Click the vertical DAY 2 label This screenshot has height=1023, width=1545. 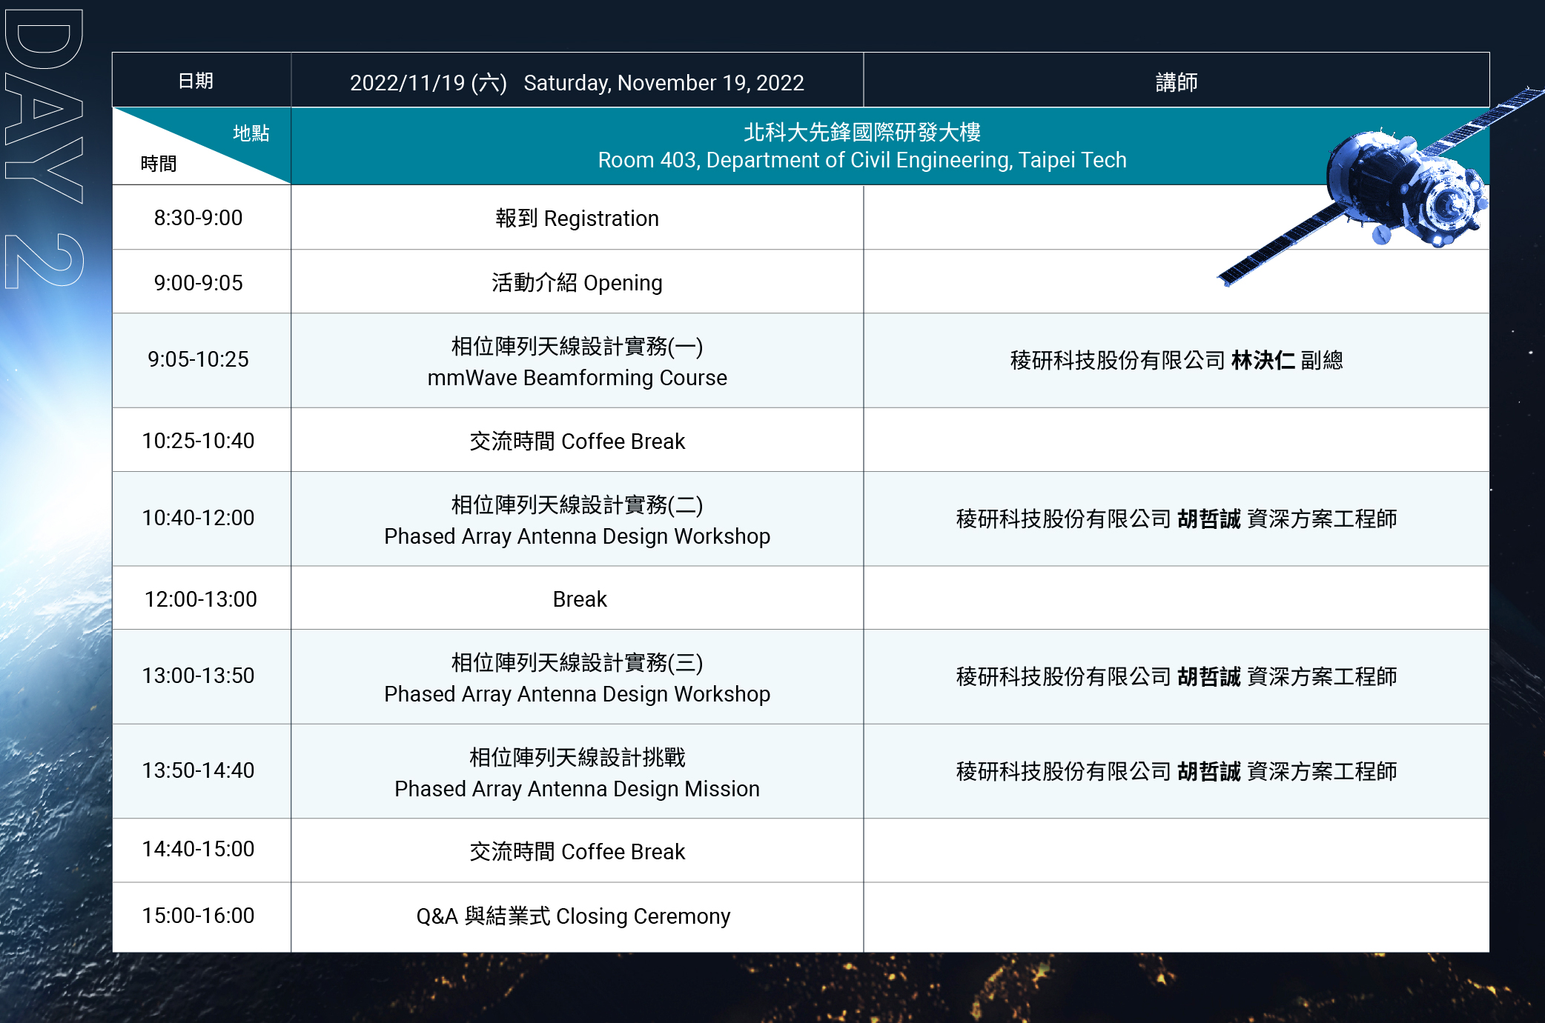(x=43, y=148)
